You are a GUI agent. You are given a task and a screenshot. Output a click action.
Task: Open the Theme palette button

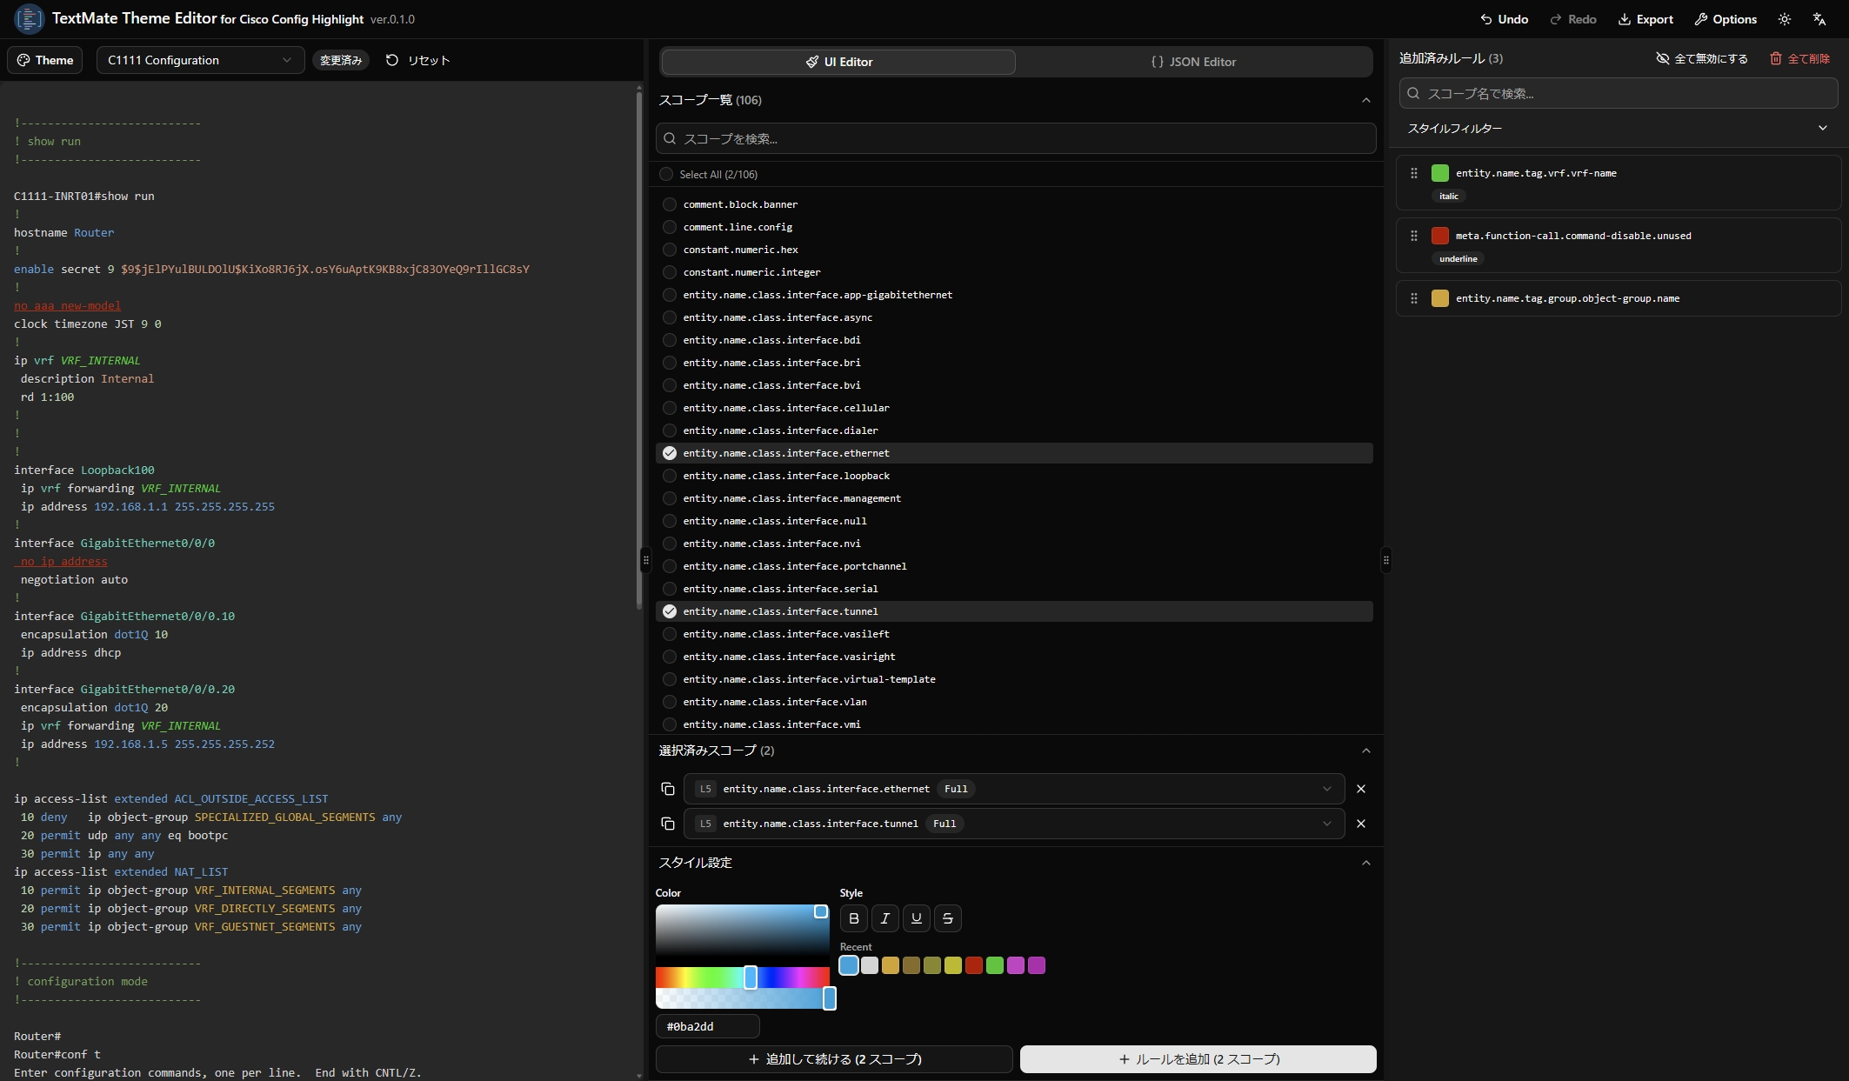45,60
